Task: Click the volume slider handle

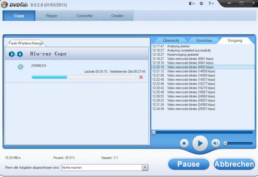Action: tap(225, 143)
